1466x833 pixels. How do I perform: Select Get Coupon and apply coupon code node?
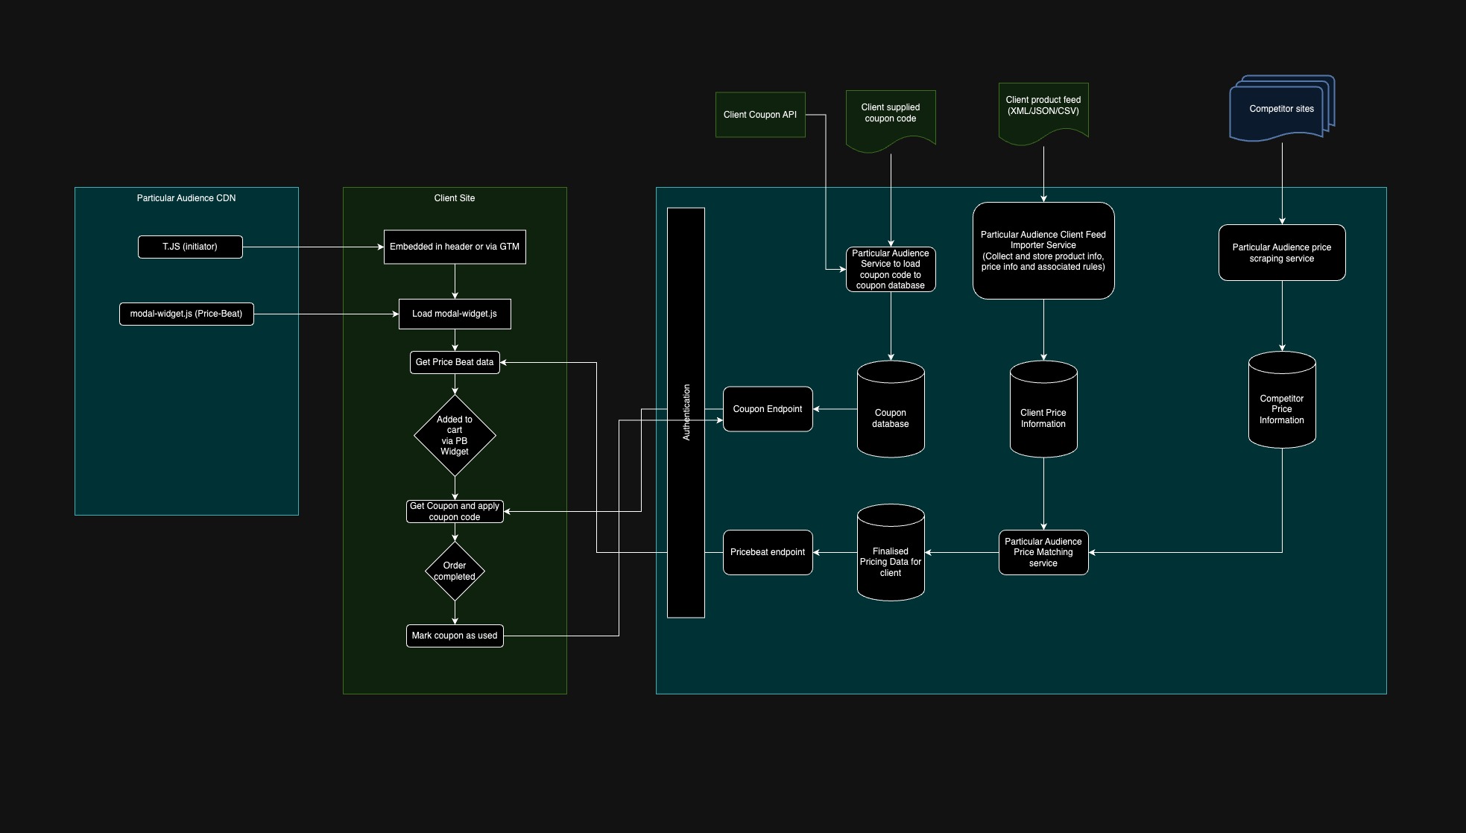click(x=455, y=511)
